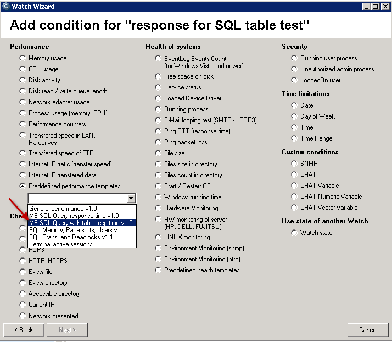Go to the previous step with Back
Screen dimensions: 392x342
tap(24, 330)
